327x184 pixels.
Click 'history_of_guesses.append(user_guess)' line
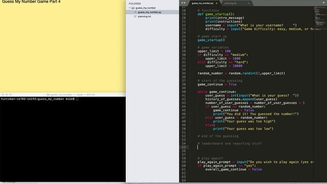point(241,99)
